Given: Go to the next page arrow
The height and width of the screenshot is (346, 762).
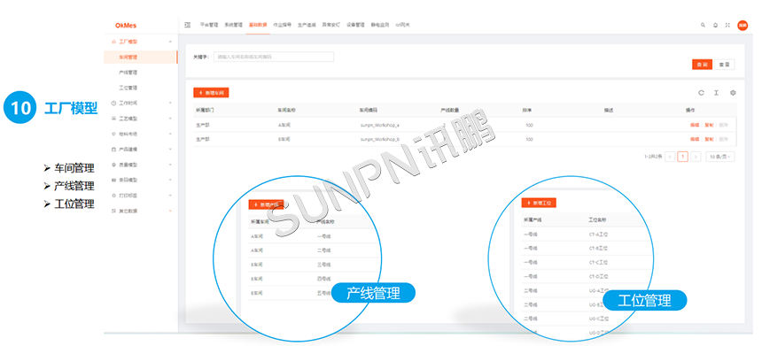Looking at the screenshot, I should (696, 157).
